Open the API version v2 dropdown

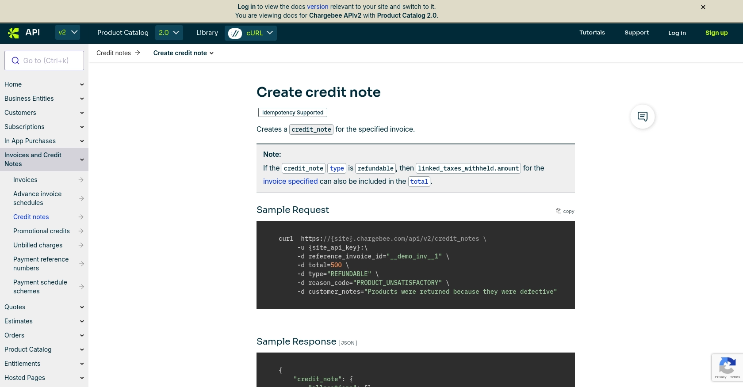pyautogui.click(x=68, y=33)
